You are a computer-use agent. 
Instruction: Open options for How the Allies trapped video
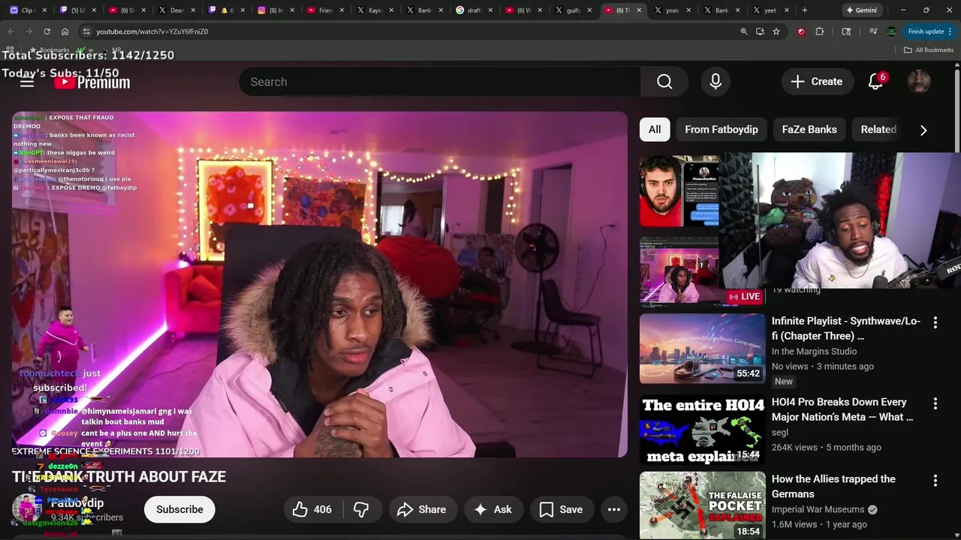point(935,480)
